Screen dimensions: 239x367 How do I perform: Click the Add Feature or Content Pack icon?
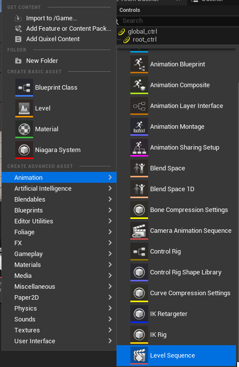18,29
